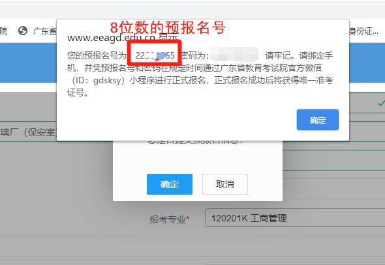
Task: Open the 身份证... bookmark
Action: coord(364,31)
